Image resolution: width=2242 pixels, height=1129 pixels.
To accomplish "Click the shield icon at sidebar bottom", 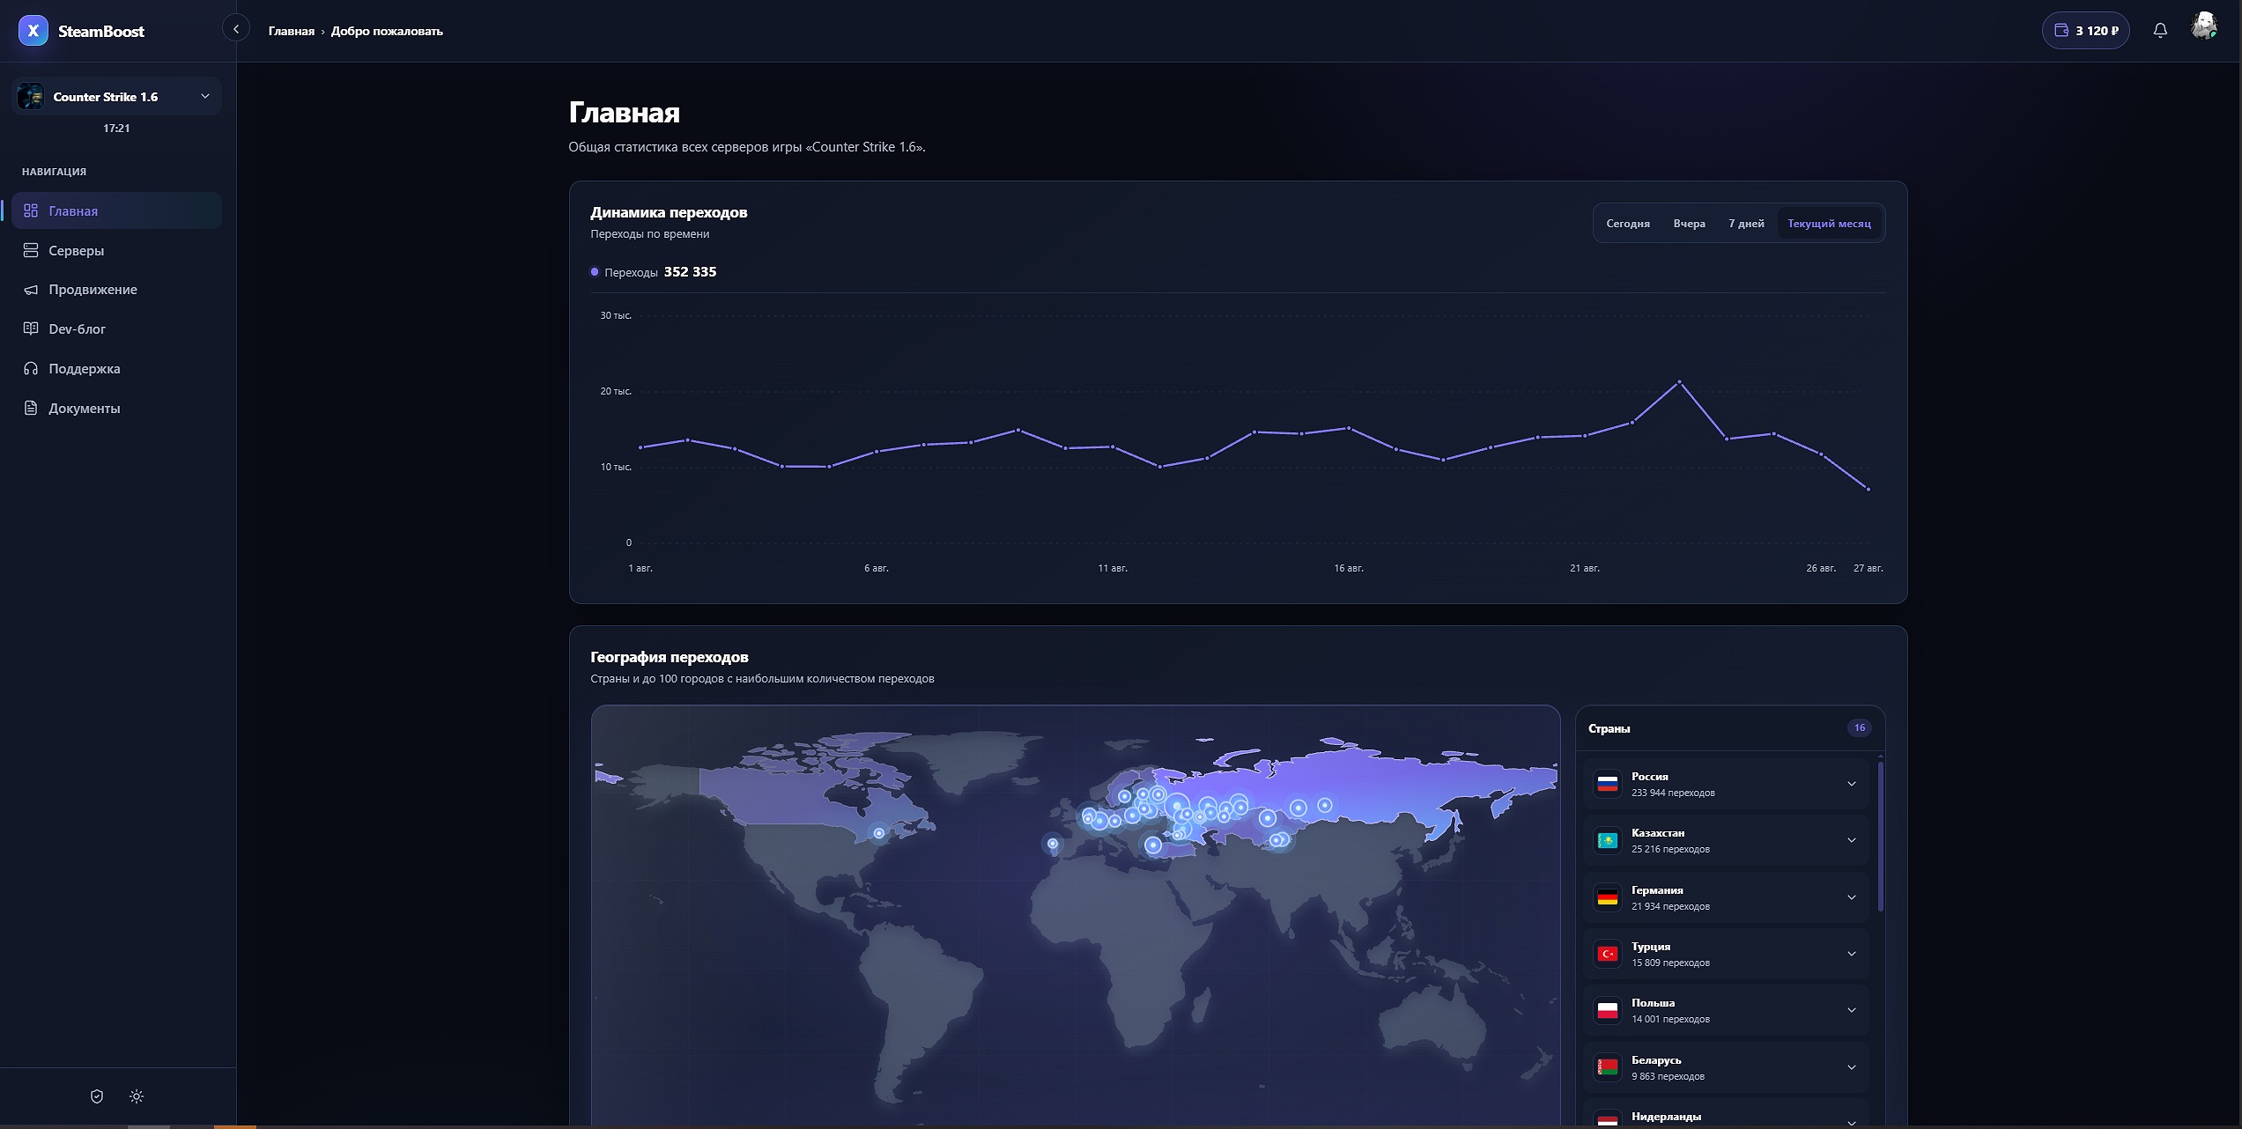I will tap(97, 1096).
